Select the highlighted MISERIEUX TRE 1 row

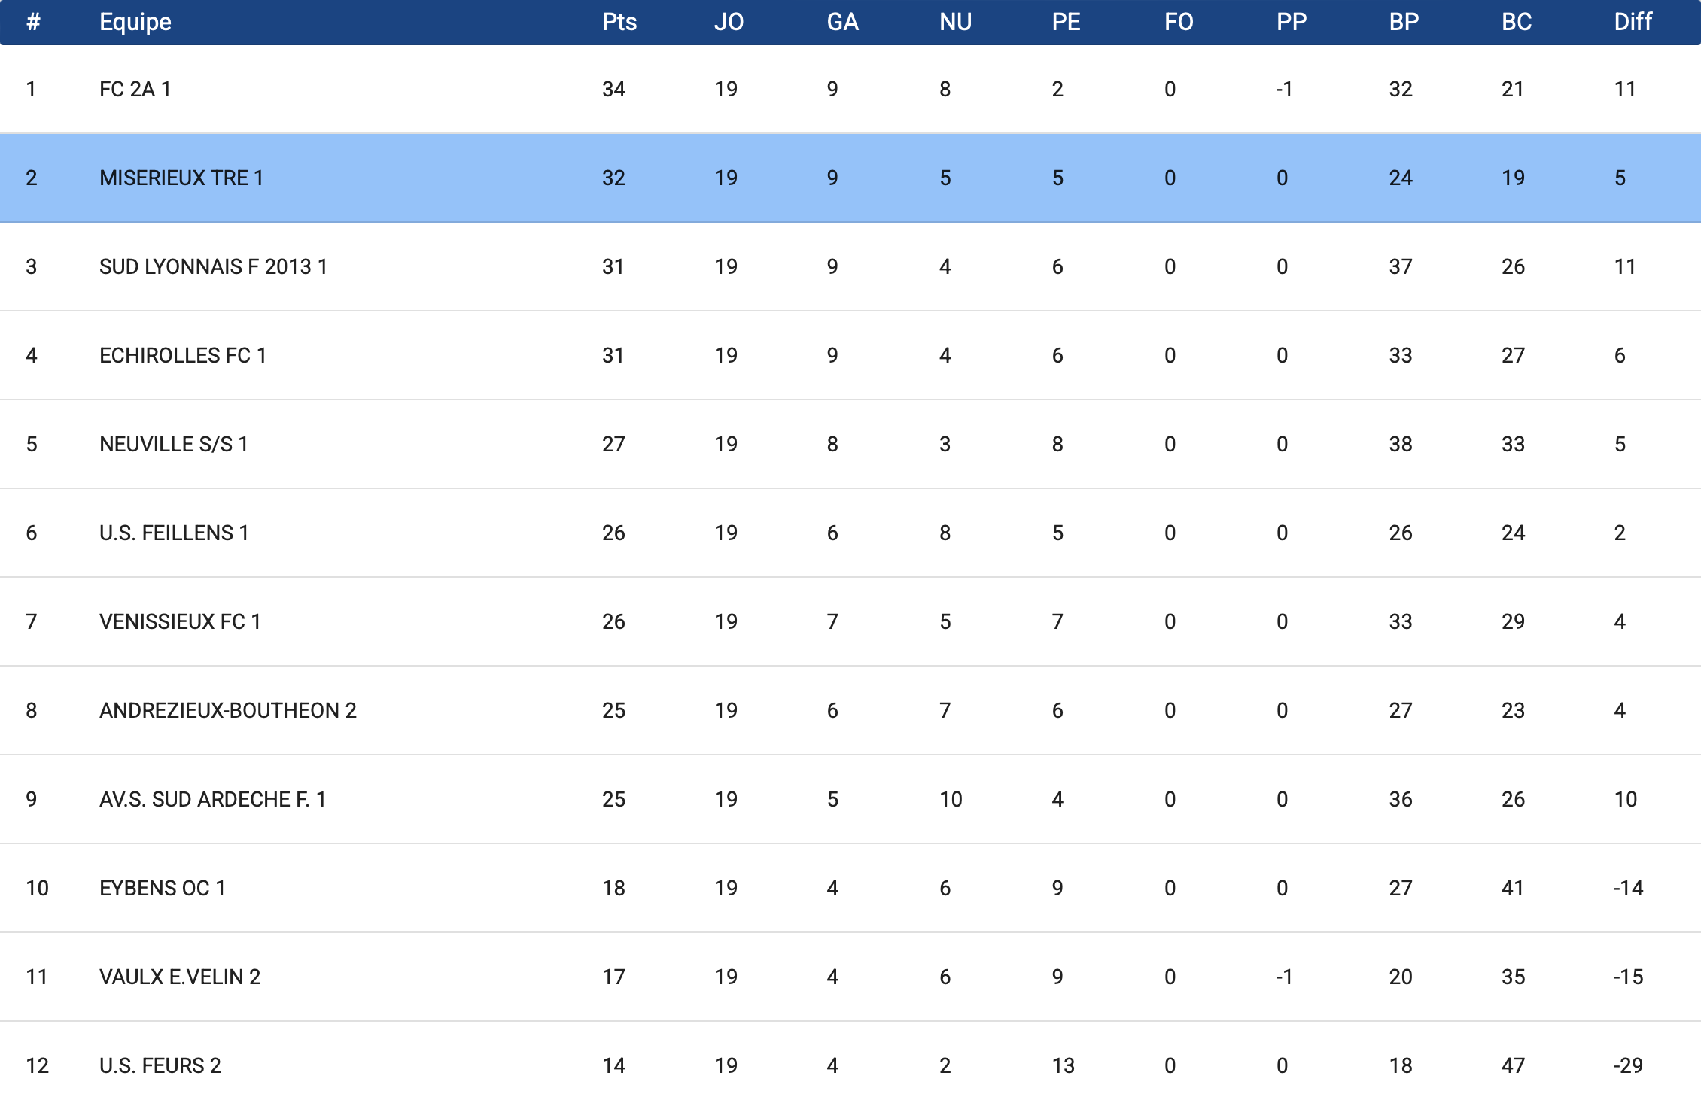point(850,178)
